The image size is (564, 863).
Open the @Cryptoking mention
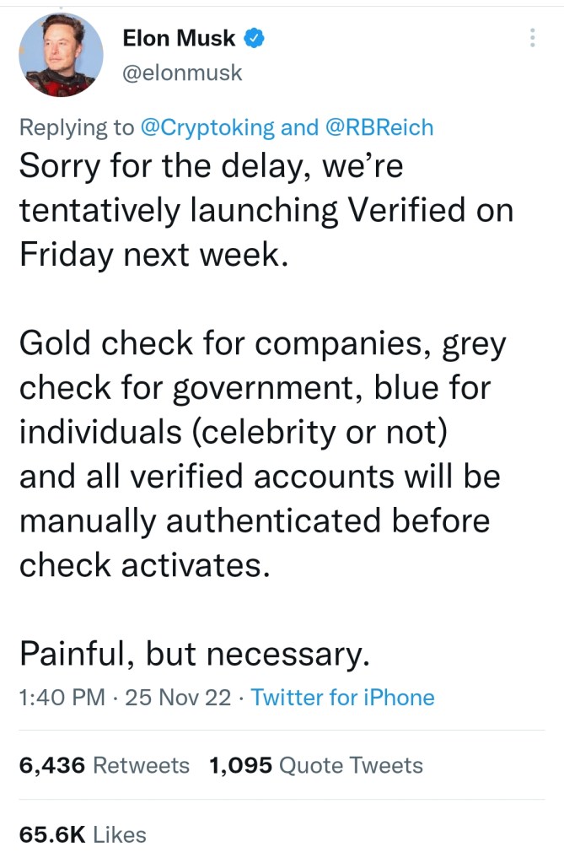206,127
